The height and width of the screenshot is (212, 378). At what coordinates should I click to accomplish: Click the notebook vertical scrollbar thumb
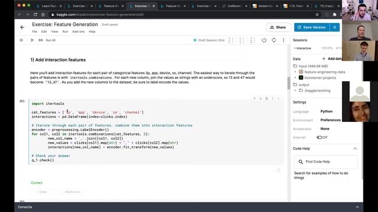pyautogui.click(x=289, y=83)
